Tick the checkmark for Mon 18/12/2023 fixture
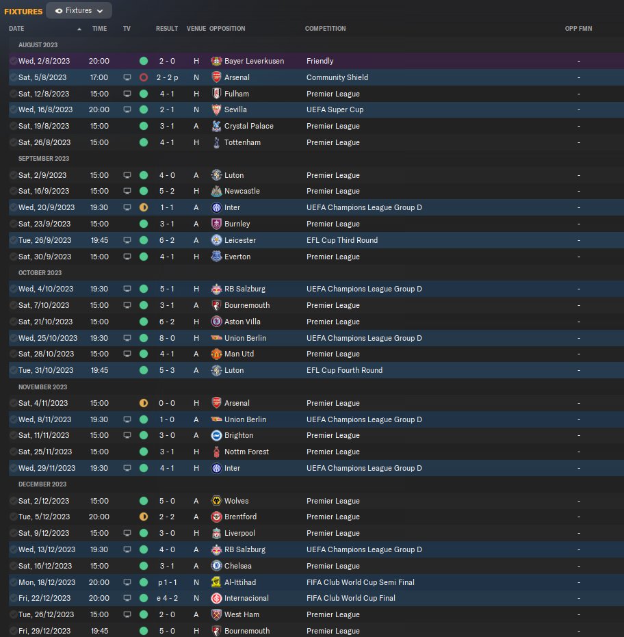 tap(14, 582)
